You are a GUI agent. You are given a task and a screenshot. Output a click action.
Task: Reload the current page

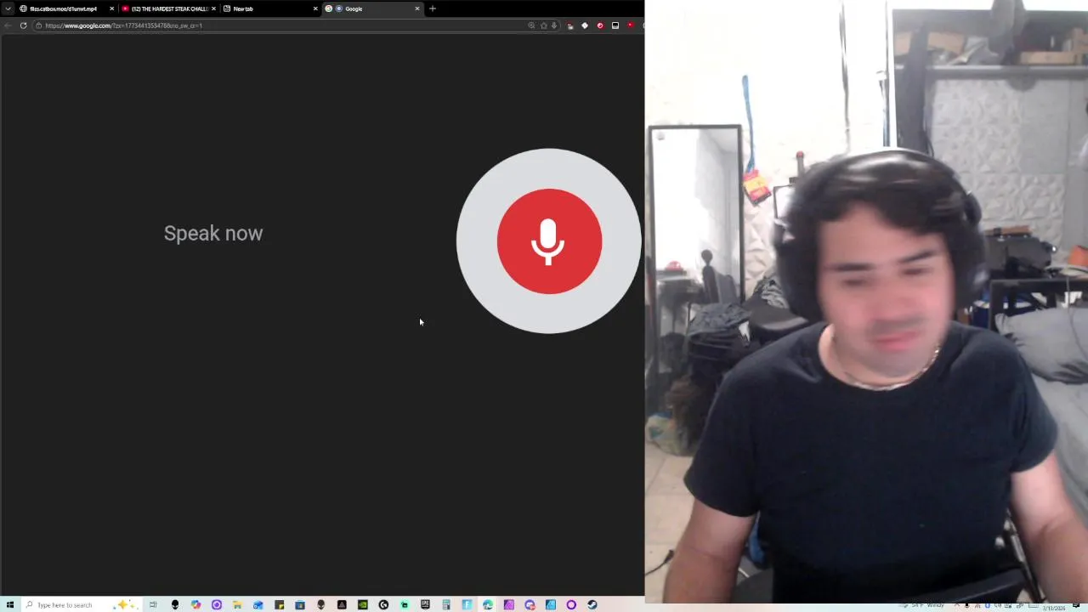23,25
